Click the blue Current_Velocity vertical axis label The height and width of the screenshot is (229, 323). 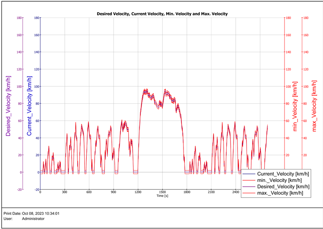(x=30, y=106)
